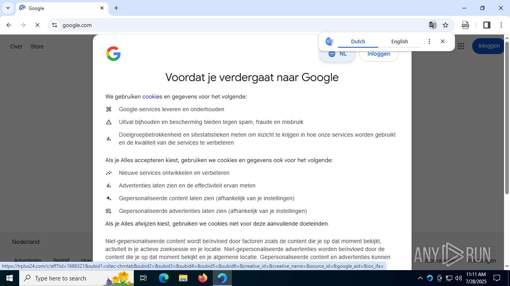Image resolution: width=510 pixels, height=286 pixels.
Task: Close the translate popup
Action: click(443, 41)
